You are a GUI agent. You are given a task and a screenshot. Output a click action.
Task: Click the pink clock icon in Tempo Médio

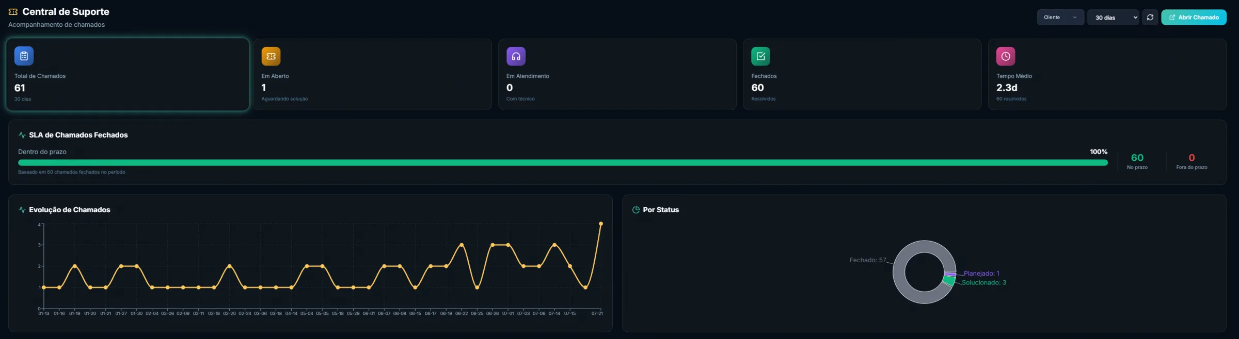pos(1006,56)
